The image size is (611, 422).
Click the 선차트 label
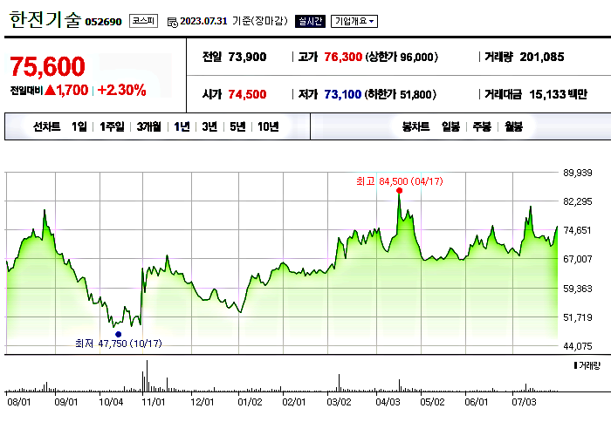tap(47, 126)
